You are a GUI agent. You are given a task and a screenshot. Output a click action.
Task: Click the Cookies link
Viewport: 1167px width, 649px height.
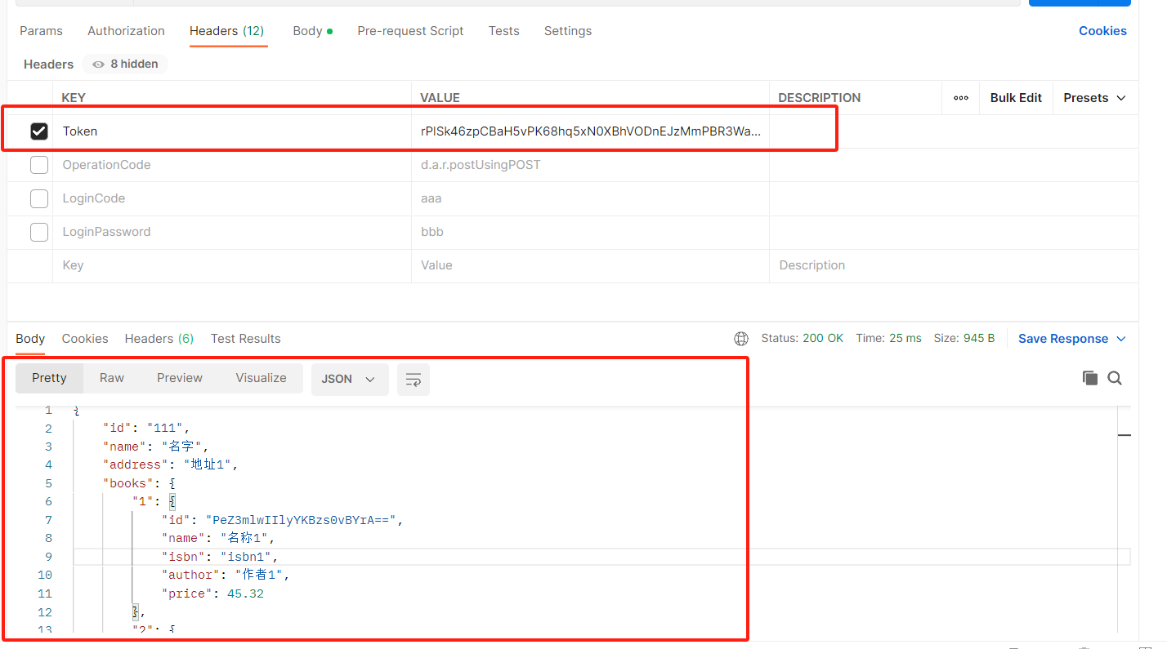coord(1102,31)
